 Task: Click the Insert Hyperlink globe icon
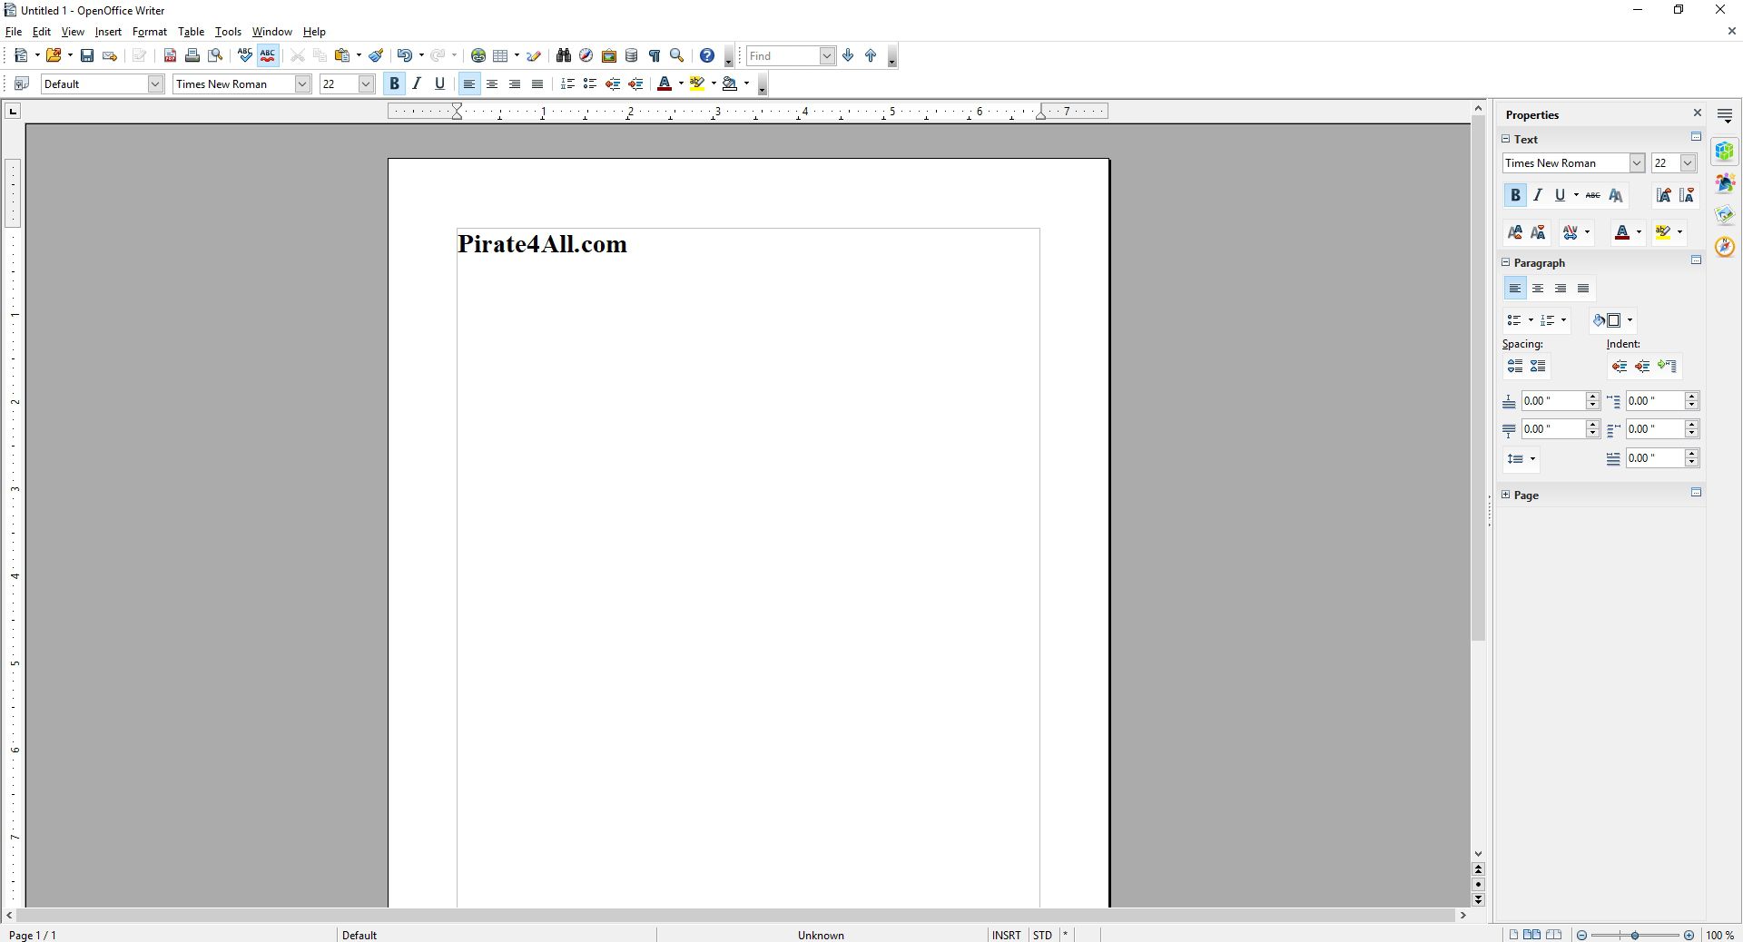click(478, 56)
